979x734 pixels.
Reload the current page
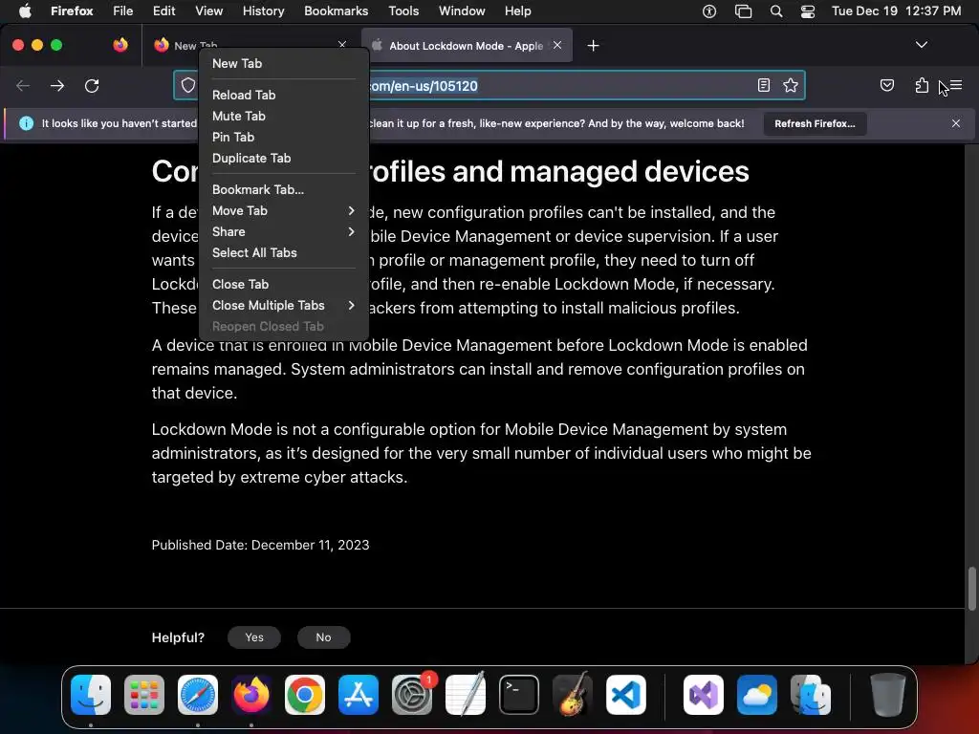[92, 85]
